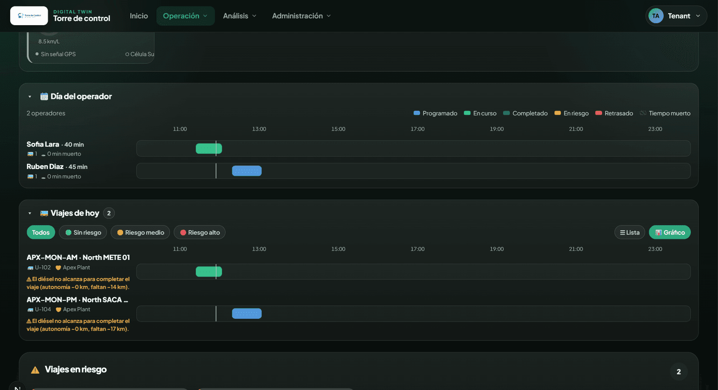Filter trips by Sin riesgo
Image resolution: width=718 pixels, height=390 pixels.
pos(83,233)
